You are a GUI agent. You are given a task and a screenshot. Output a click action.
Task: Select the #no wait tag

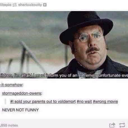click(x=84, y=101)
